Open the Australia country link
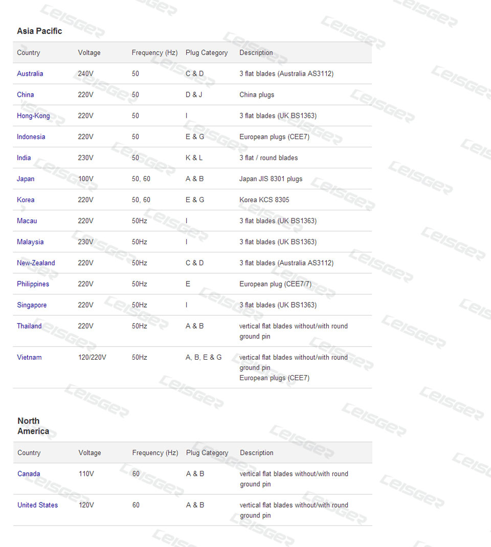Screen dimensions: 491x547 30,74
